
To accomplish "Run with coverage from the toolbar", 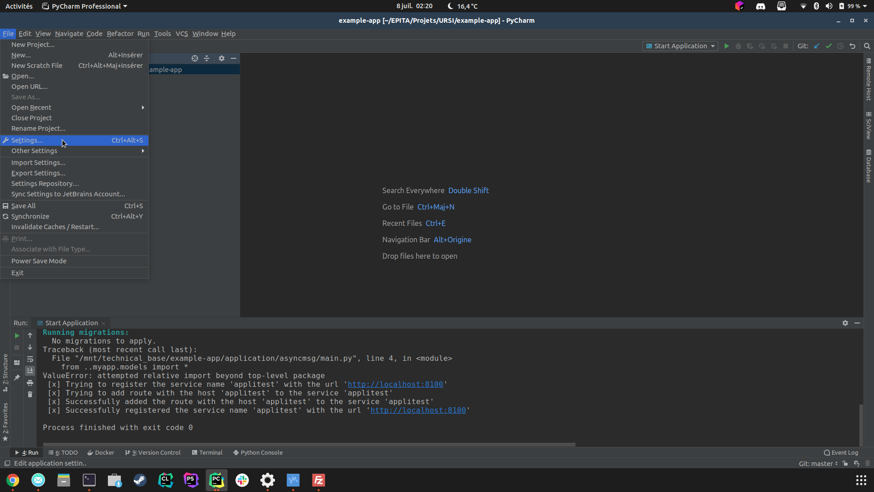I will 750,46.
